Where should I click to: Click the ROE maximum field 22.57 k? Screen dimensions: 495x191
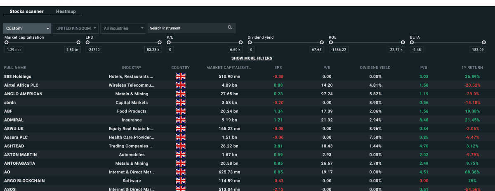(396, 50)
